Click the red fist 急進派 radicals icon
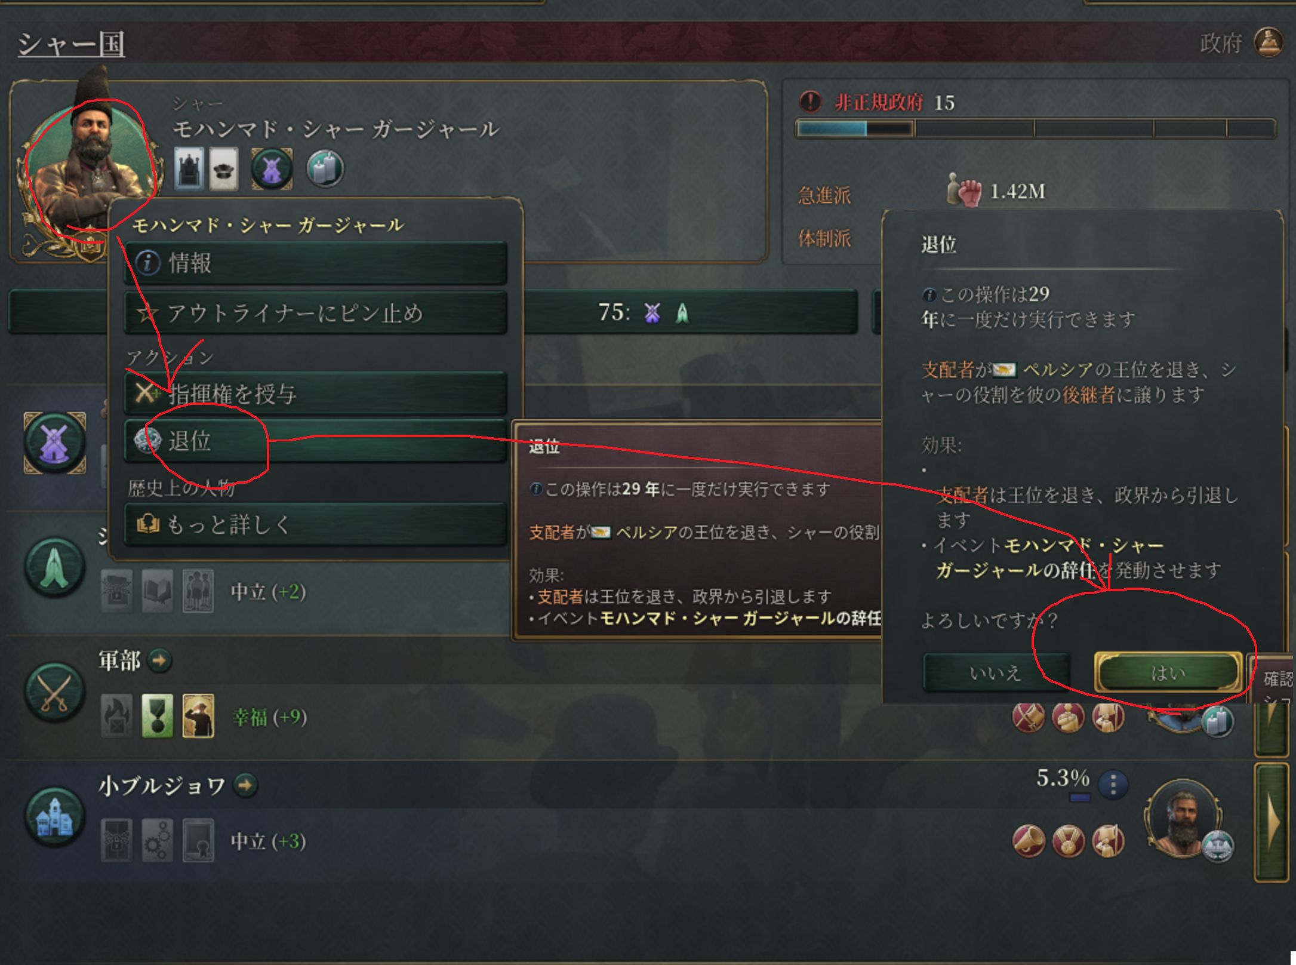Screen dimensions: 1296x965 click(963, 191)
